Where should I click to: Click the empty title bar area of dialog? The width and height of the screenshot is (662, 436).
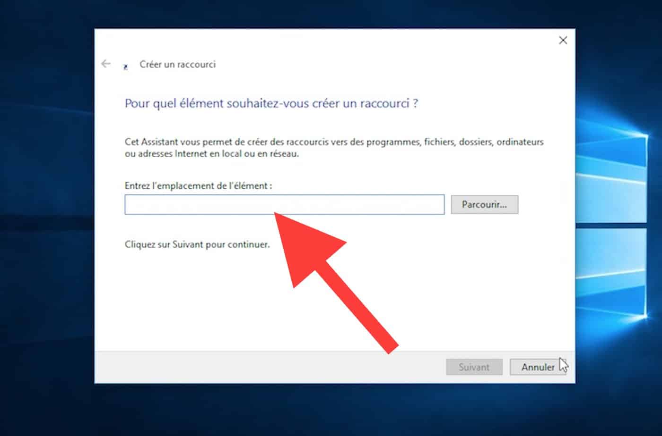click(331, 40)
